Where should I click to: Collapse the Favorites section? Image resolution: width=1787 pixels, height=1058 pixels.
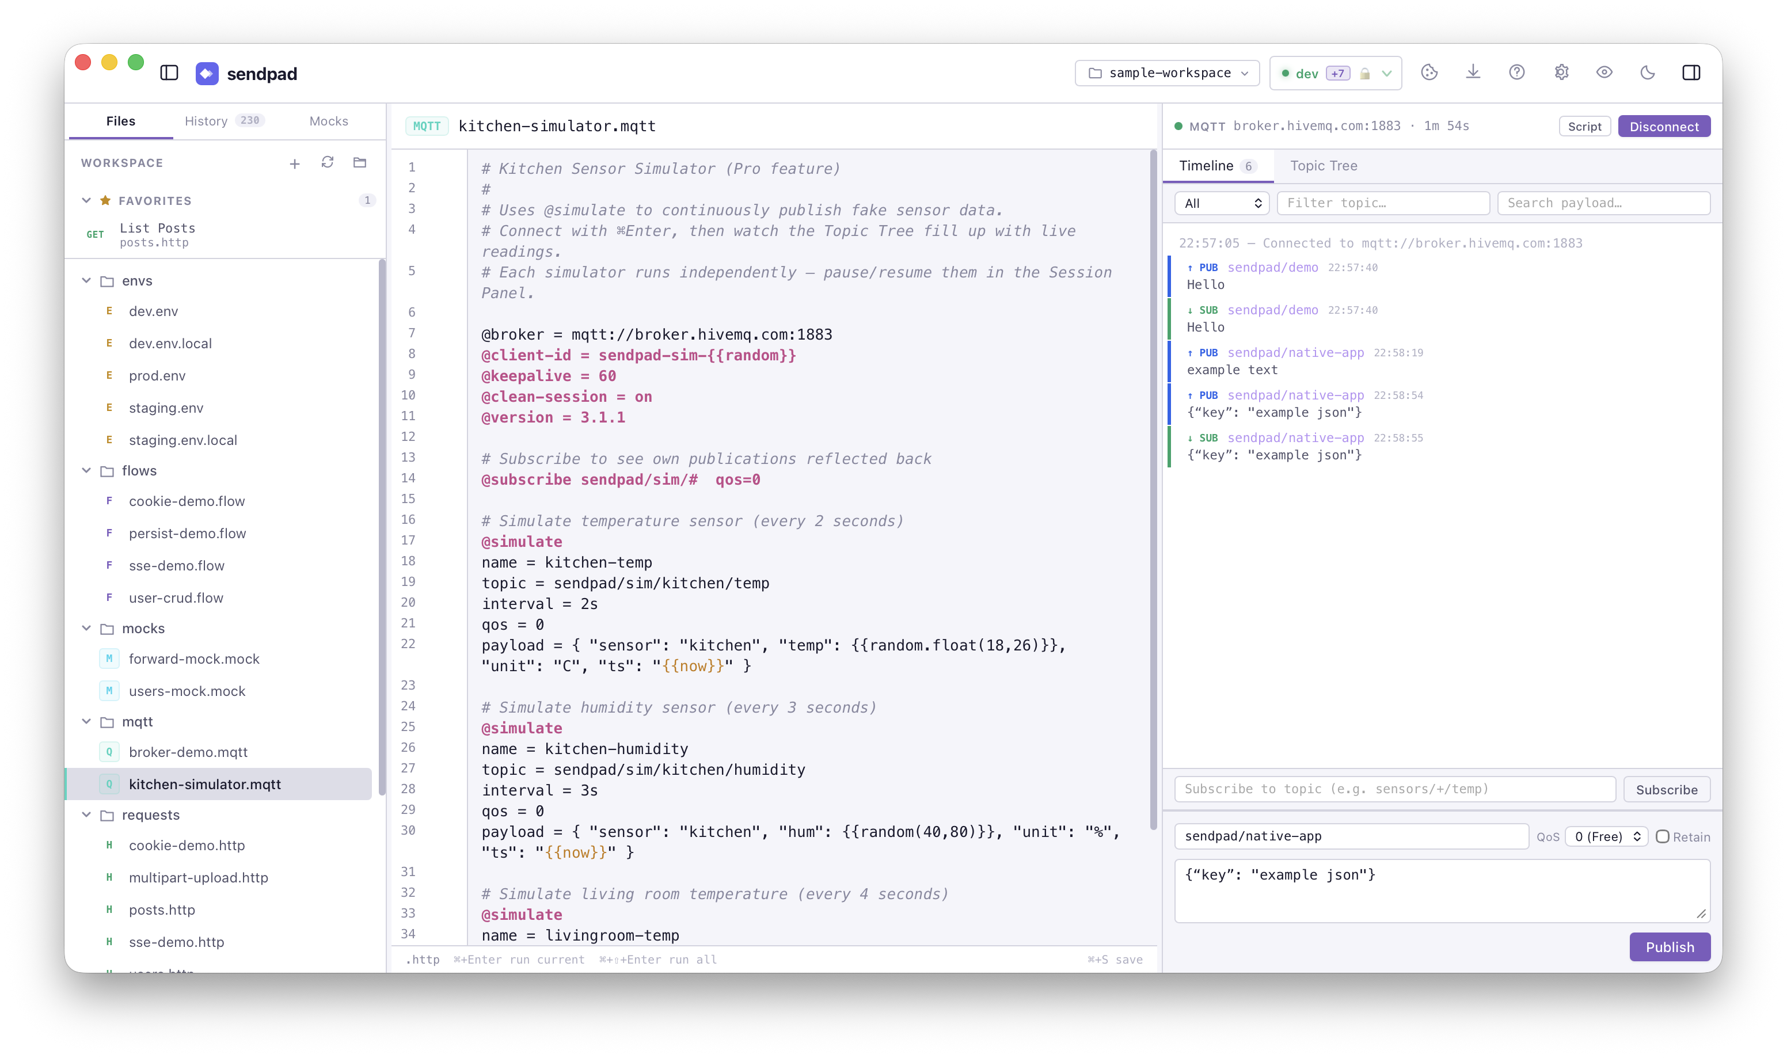point(86,200)
